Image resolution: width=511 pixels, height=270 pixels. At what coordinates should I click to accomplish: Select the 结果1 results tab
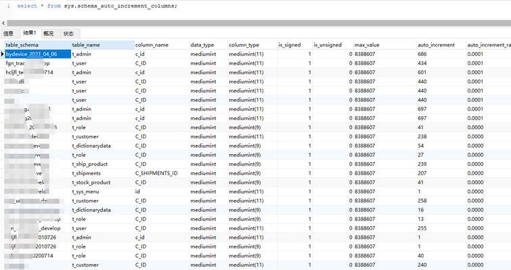point(29,33)
